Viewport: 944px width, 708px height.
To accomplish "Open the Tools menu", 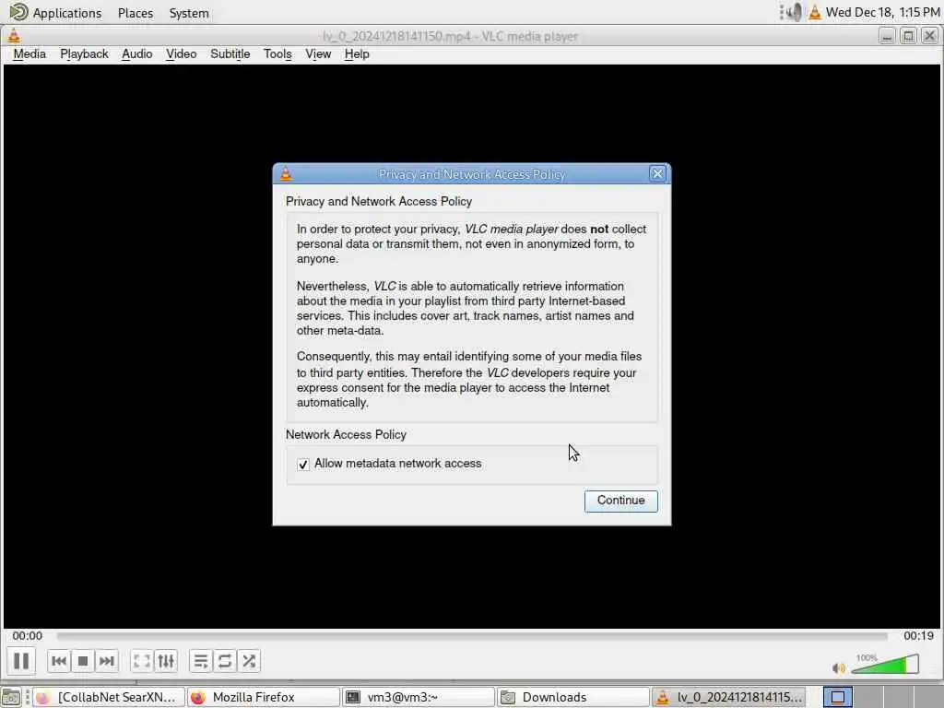I will pos(277,54).
